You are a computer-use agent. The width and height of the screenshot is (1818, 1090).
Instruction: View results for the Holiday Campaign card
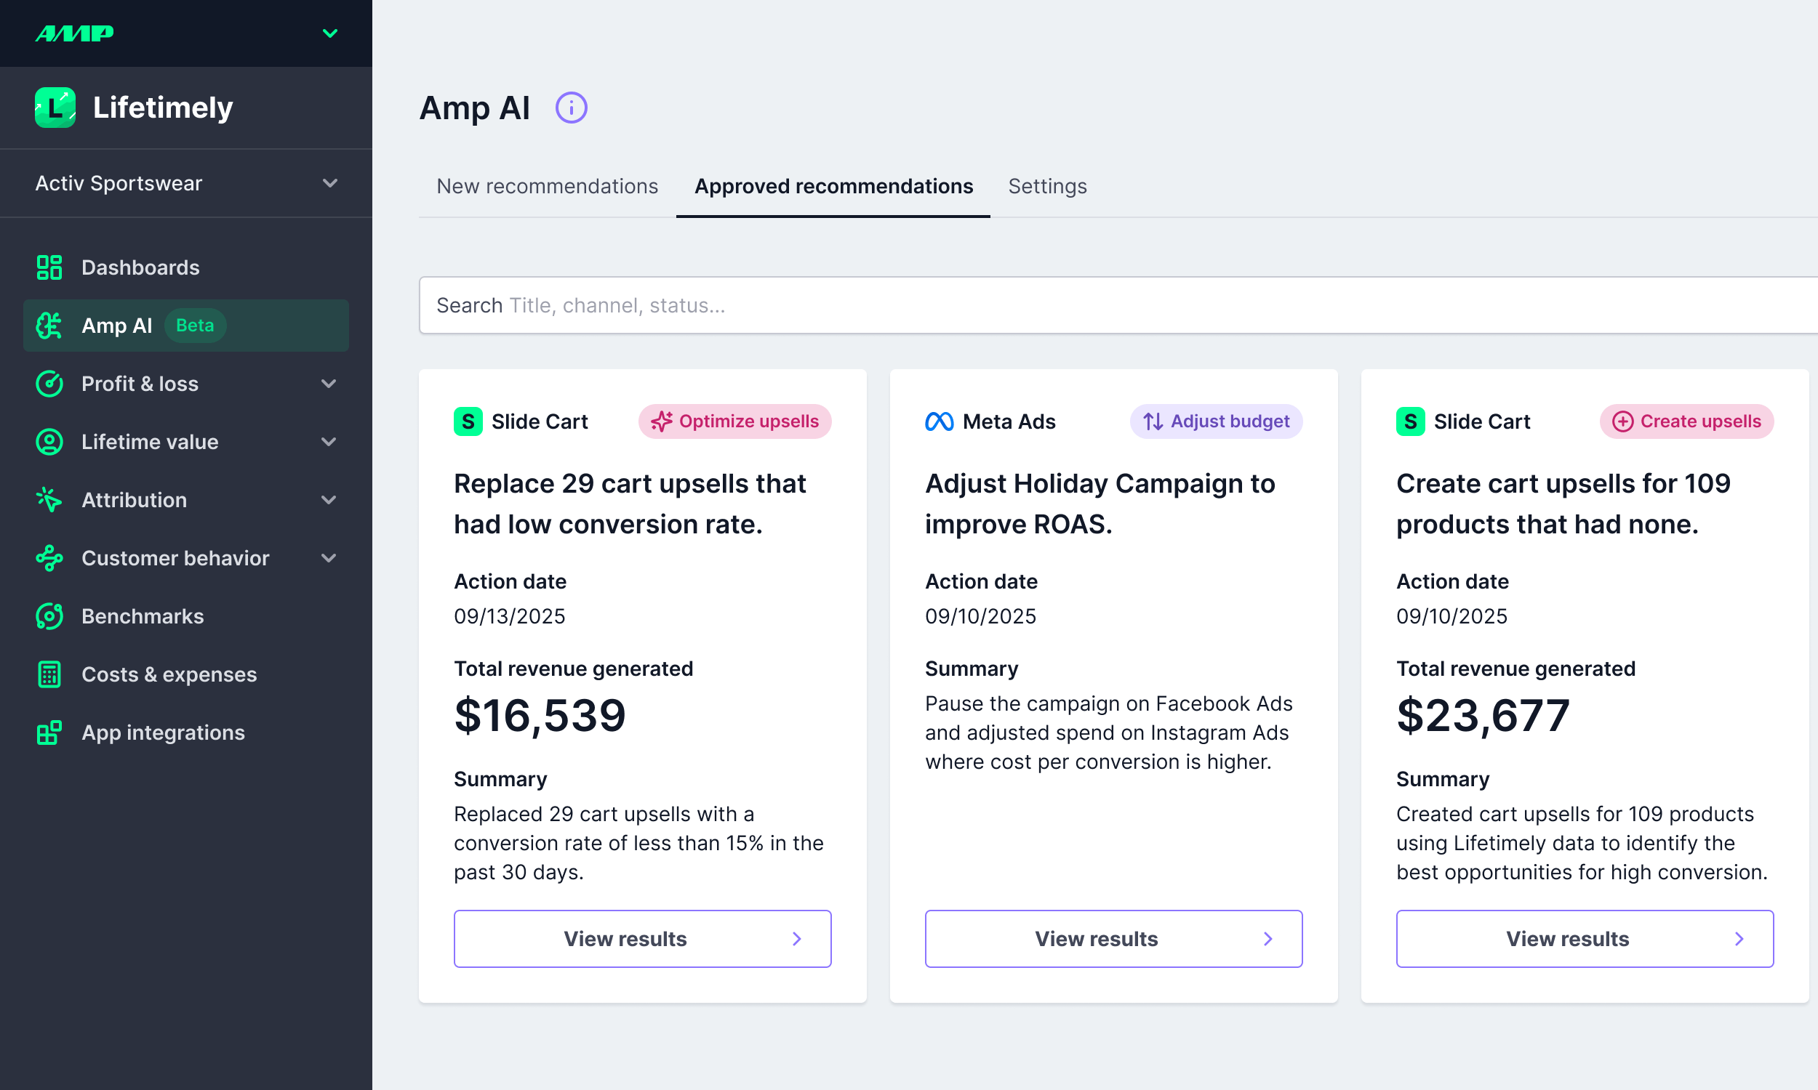1113,939
